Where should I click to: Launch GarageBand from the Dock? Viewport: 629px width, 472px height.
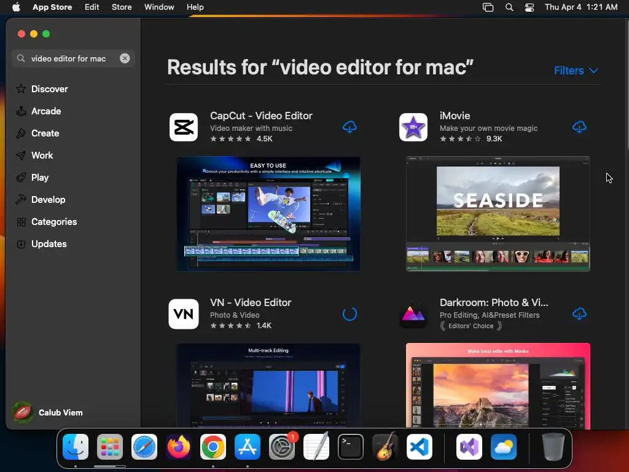click(x=385, y=446)
